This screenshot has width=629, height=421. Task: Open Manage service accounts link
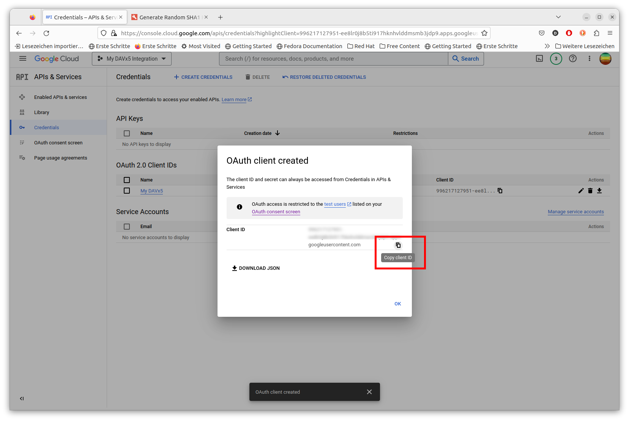click(575, 211)
